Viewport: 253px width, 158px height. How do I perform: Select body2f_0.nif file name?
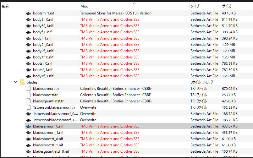point(43,45)
